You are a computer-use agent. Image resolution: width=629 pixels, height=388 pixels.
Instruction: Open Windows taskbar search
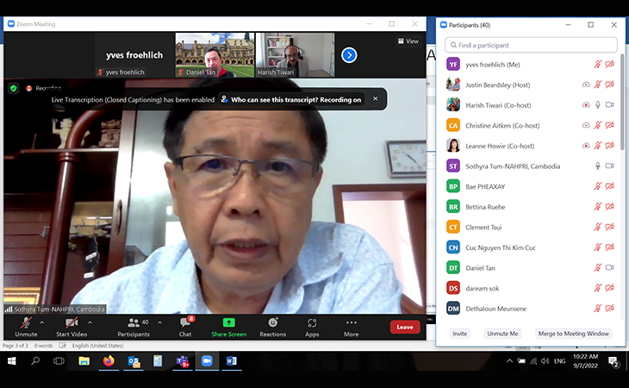(x=35, y=361)
